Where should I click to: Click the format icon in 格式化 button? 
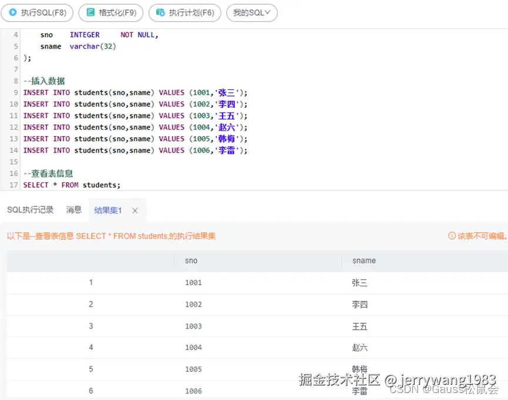[90, 12]
